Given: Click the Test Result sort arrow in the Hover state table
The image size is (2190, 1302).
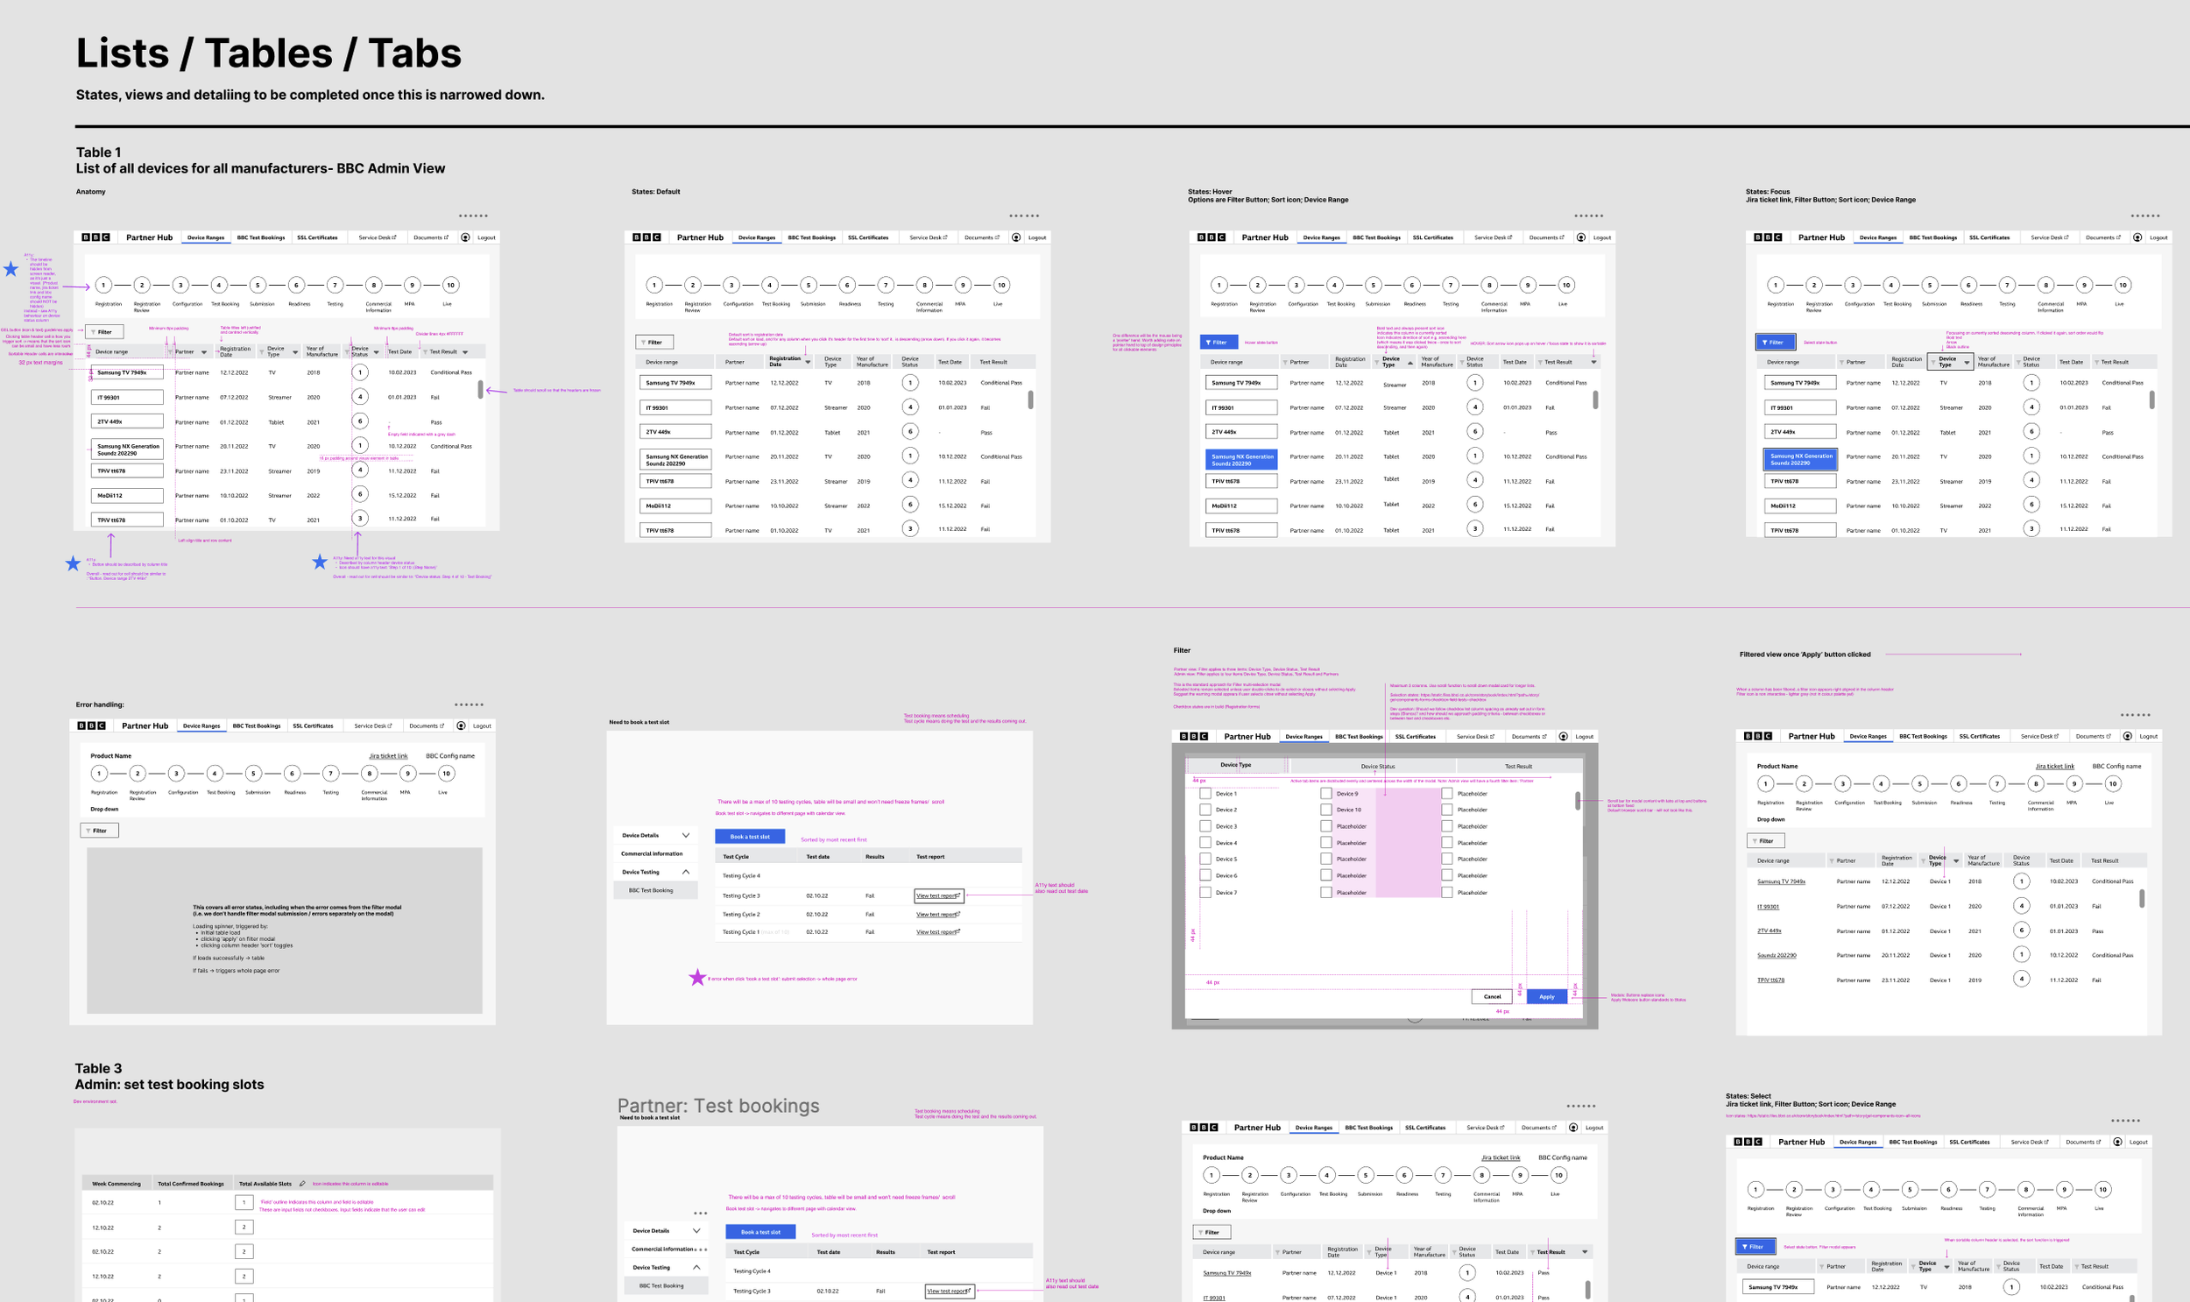Looking at the screenshot, I should pos(1593,362).
